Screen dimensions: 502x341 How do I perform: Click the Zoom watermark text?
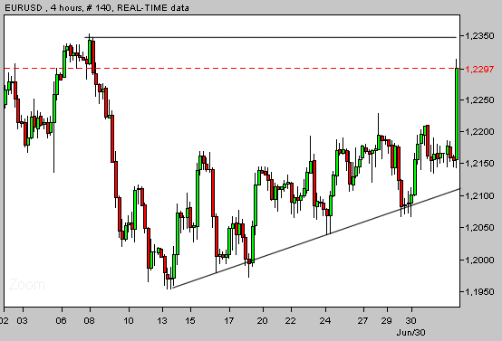pyautogui.click(x=27, y=284)
